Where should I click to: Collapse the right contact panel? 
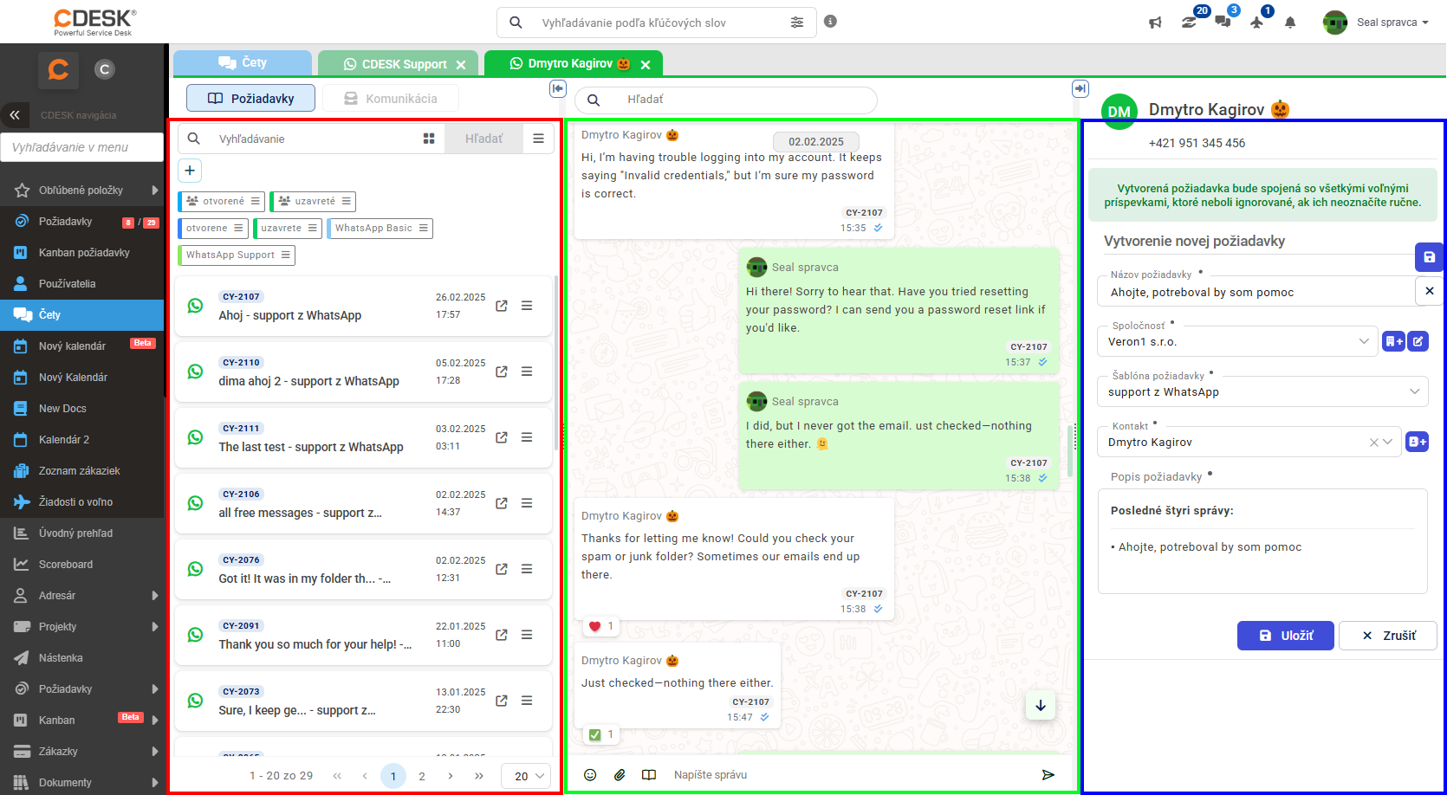1080,88
